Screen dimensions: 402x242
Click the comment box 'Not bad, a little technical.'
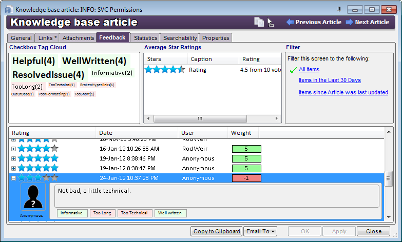point(217,196)
